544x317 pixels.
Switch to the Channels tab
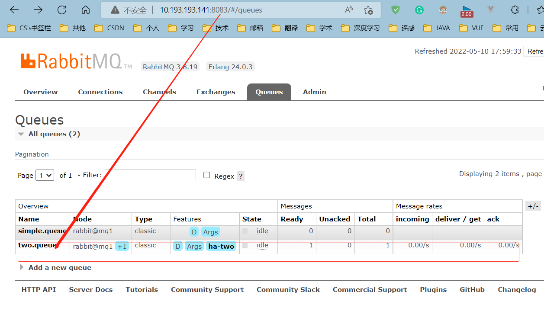tap(159, 92)
